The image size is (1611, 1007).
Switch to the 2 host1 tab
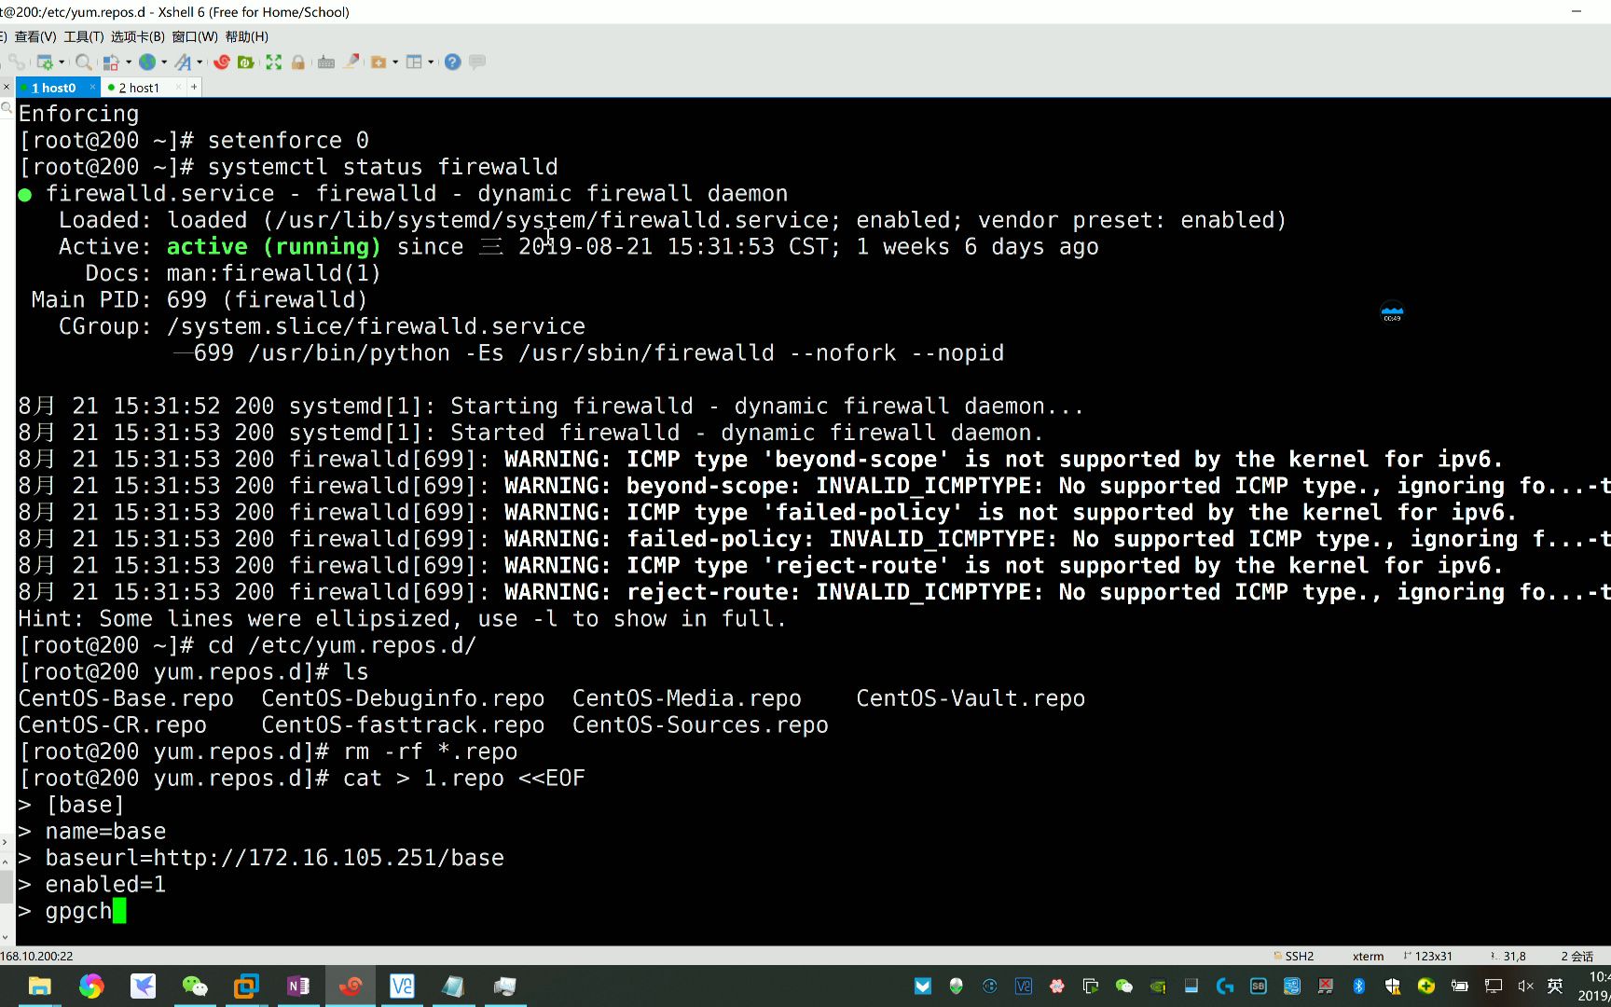[139, 88]
